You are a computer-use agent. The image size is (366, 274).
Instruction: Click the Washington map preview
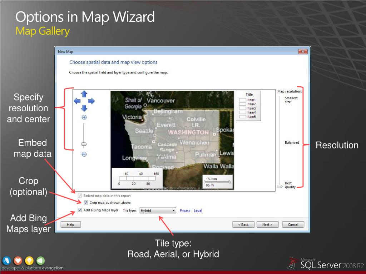click(x=172, y=140)
